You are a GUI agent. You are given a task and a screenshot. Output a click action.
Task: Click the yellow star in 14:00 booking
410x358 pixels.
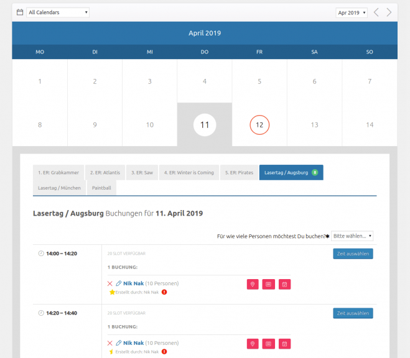[112, 291]
